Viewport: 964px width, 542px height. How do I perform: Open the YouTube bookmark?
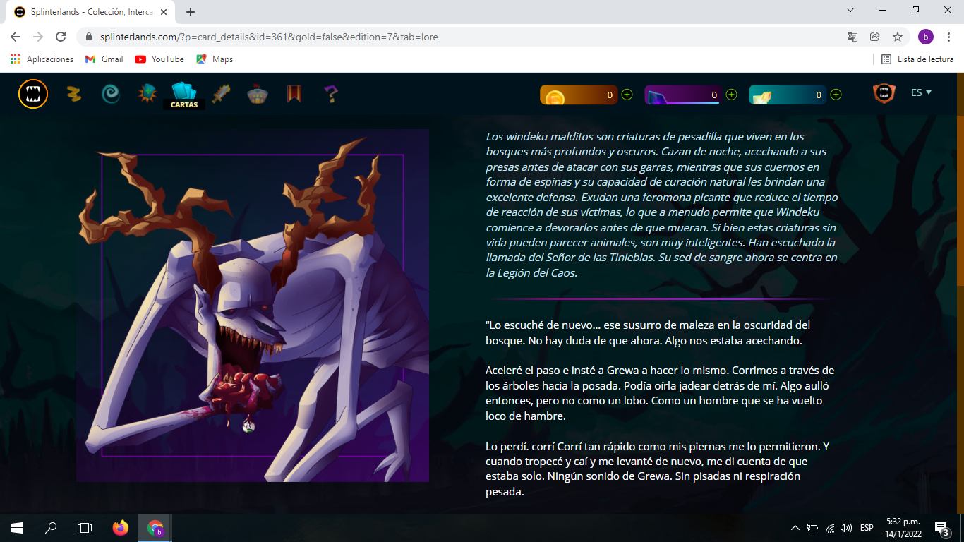click(x=159, y=59)
